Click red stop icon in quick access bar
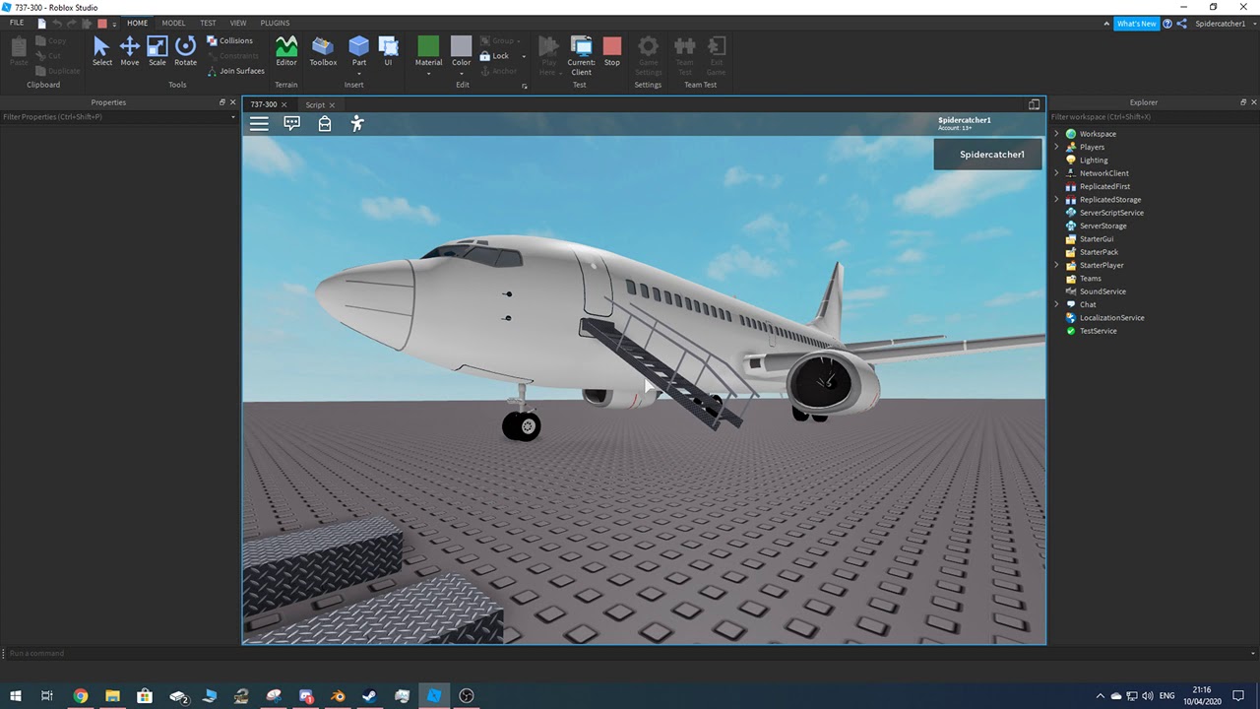This screenshot has width=1260, height=709. [x=101, y=23]
